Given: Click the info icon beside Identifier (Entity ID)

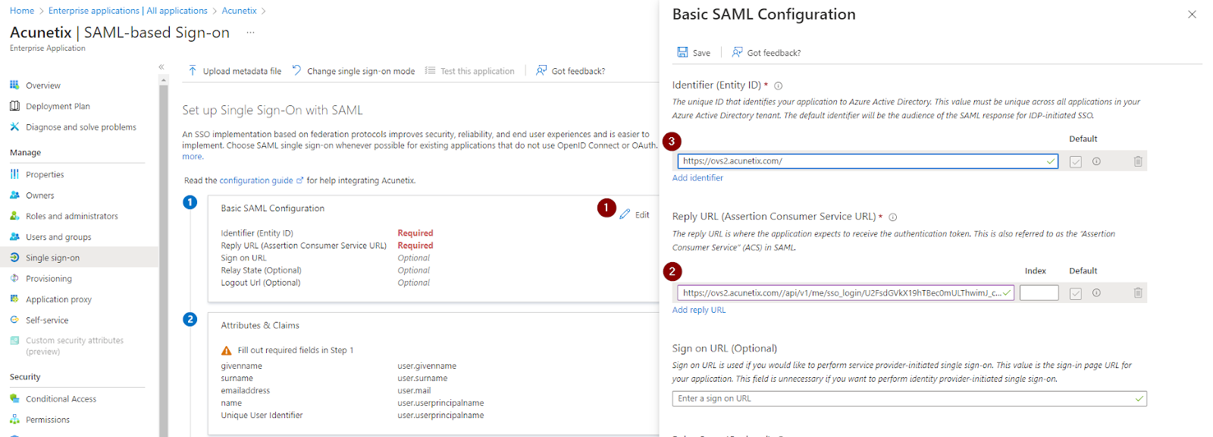Looking at the screenshot, I should point(778,86).
